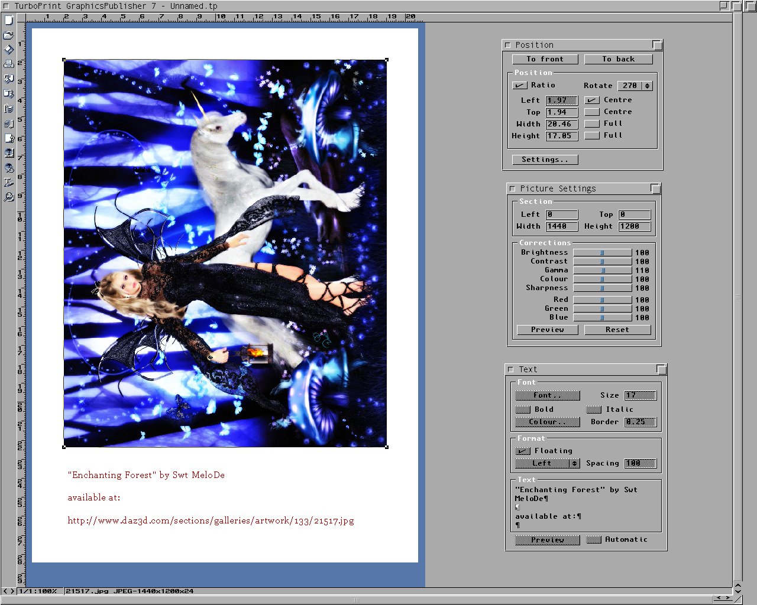Click the send-to-back stacked pages icon
Screen dimensions: 757x605
(x=9, y=123)
